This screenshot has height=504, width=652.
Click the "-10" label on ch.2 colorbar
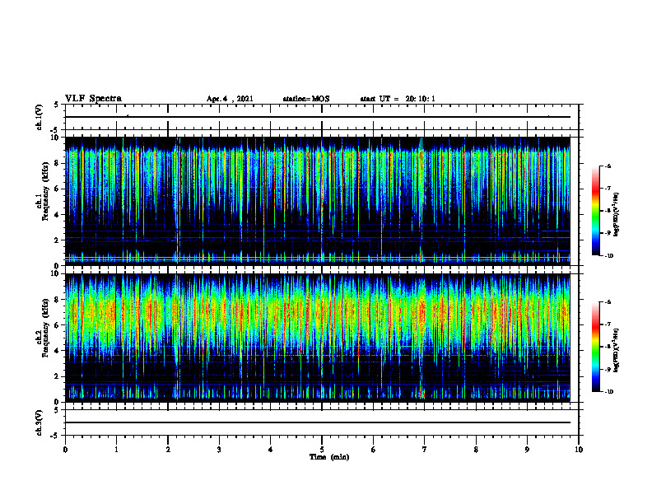click(608, 392)
